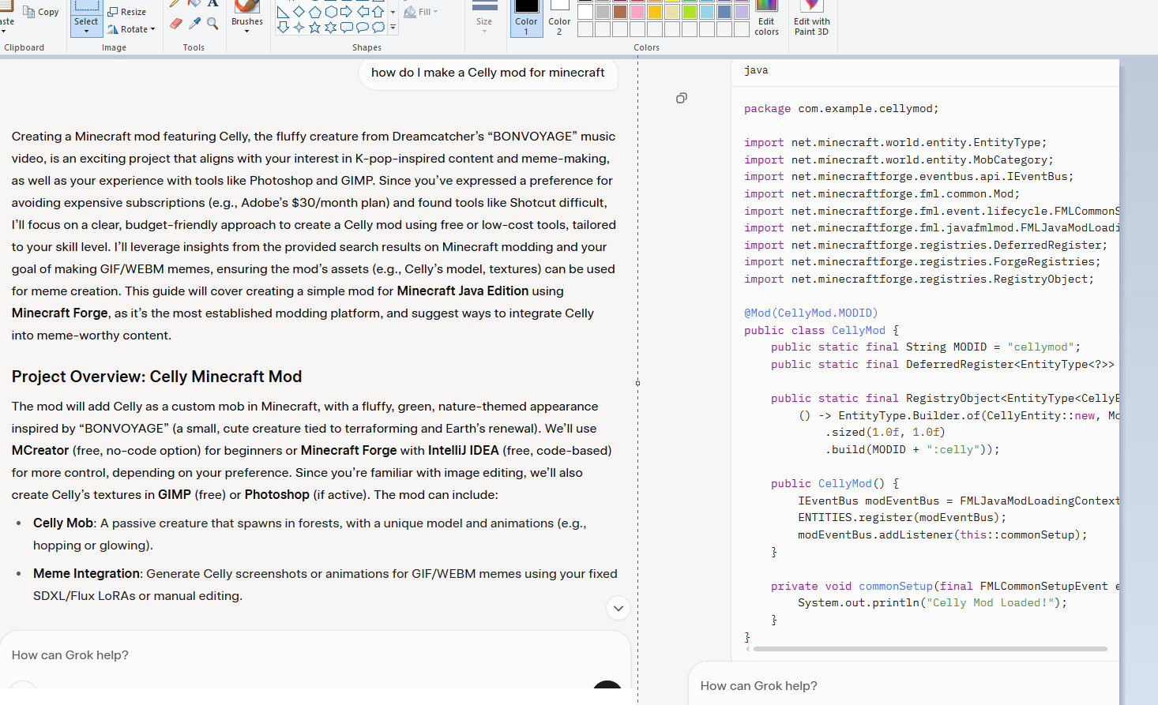Click the 'ENTITIES.register(modEventBus);' code line

pos(902,518)
